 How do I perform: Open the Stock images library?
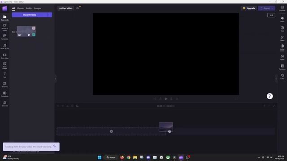click(5, 65)
